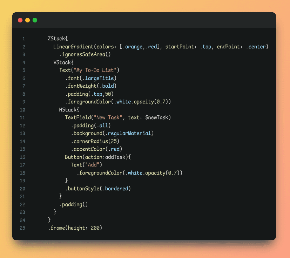Click the 'LinearGradient' text on line 2

pos(73,46)
